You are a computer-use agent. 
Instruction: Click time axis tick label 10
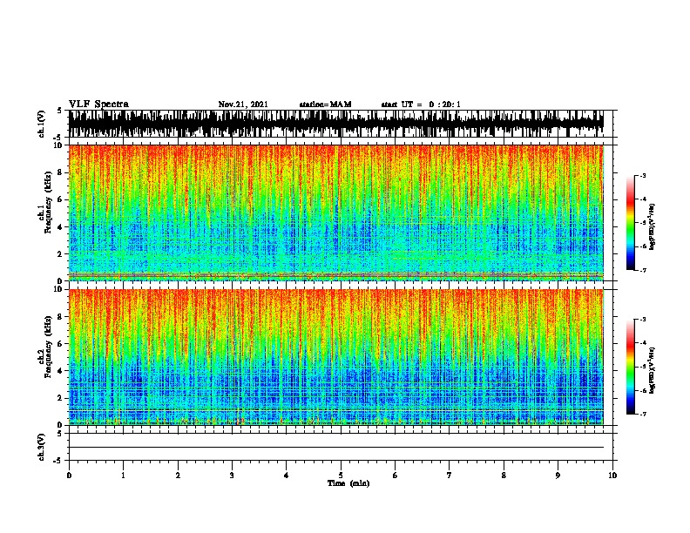pyautogui.click(x=612, y=476)
